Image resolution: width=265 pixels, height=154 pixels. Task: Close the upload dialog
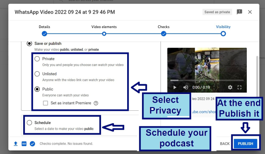(x=250, y=12)
